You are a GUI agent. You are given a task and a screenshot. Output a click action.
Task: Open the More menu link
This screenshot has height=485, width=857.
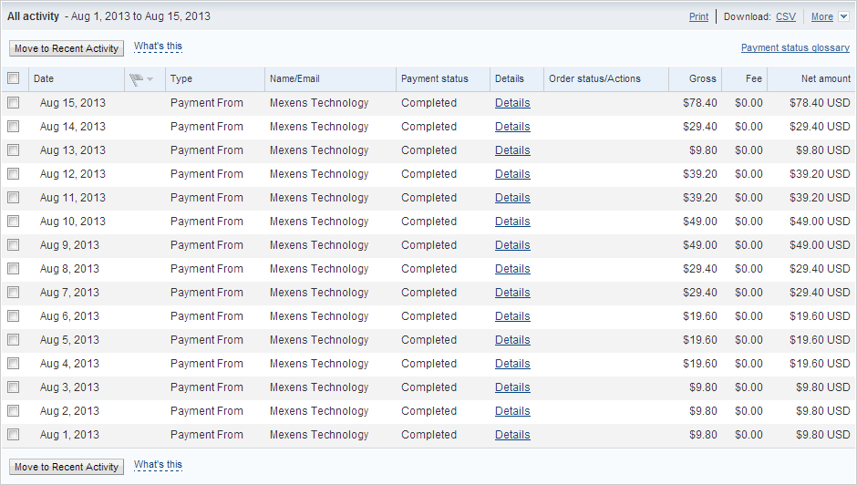821,16
